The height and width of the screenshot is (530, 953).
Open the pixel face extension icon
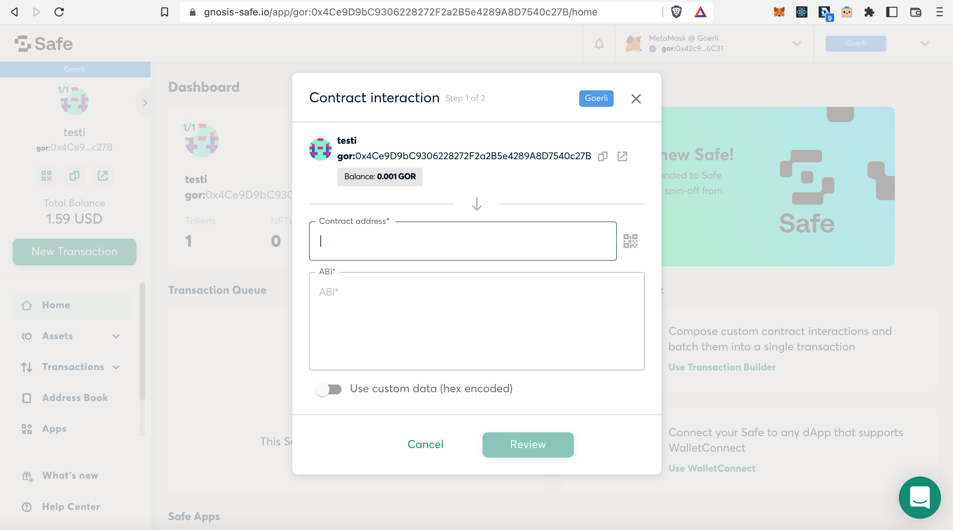(847, 12)
